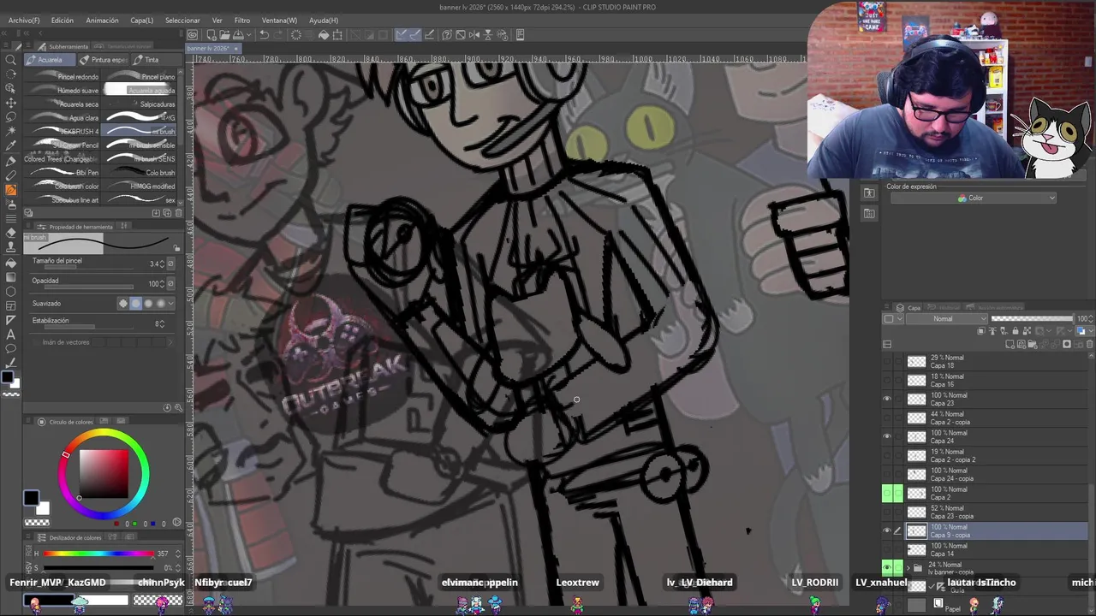
Task: Click the new raster layer icon
Action: 1010,344
